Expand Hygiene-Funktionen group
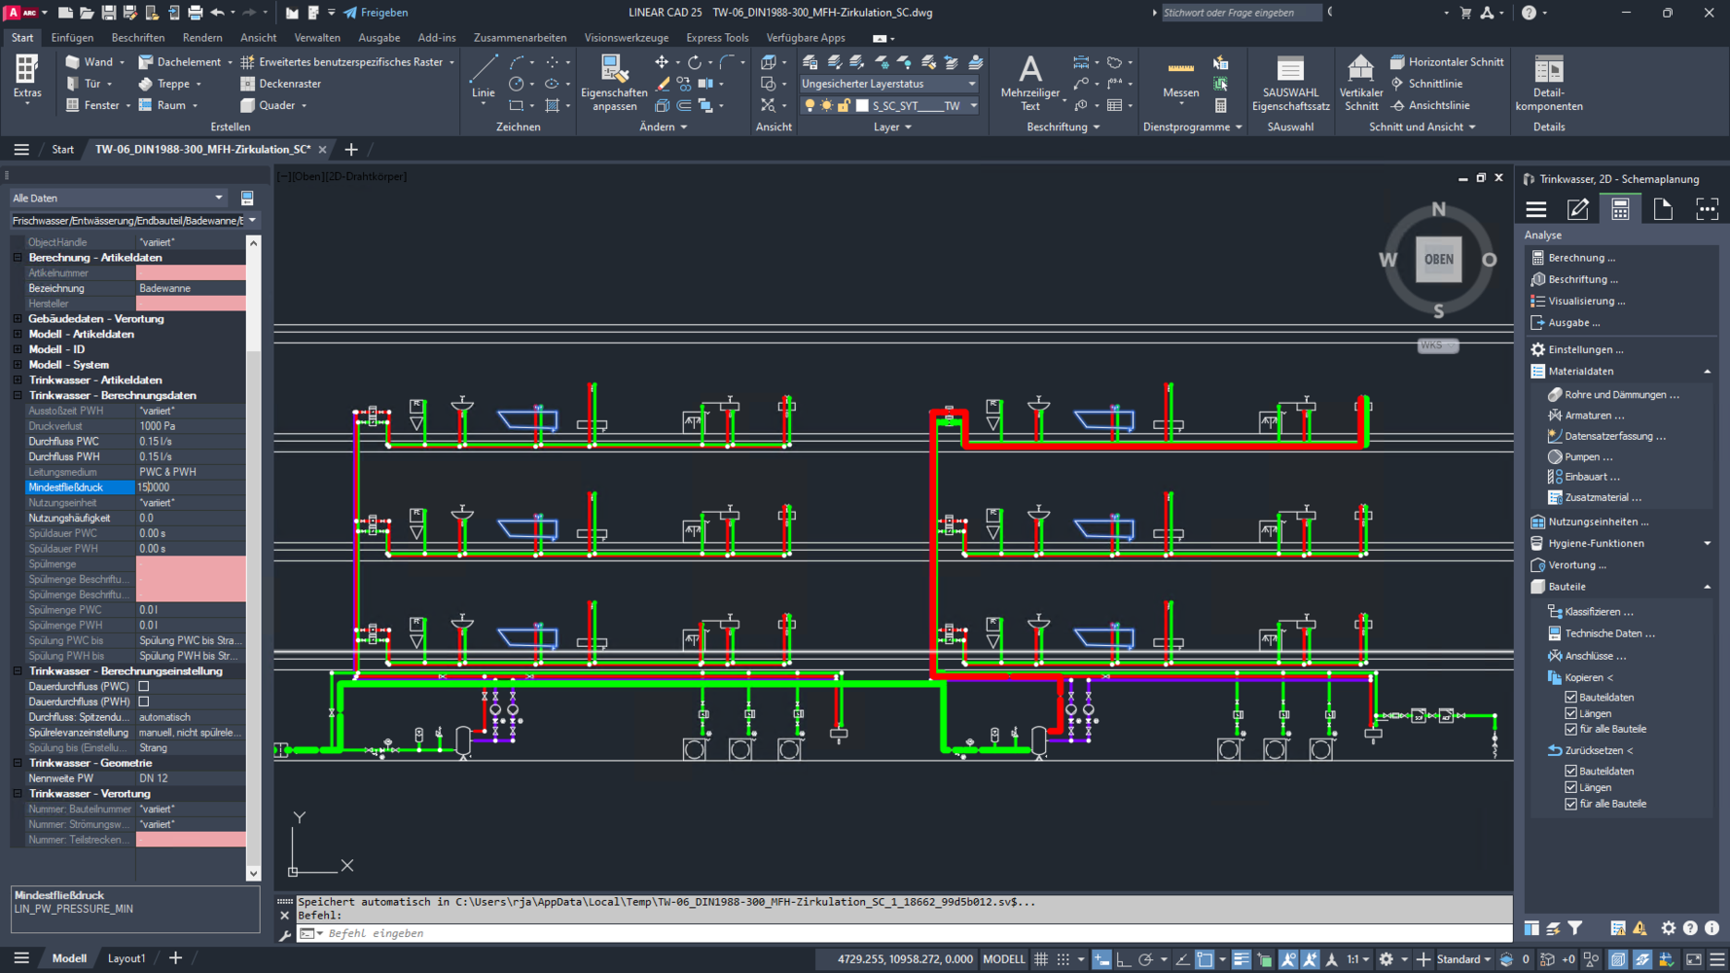 [1707, 544]
